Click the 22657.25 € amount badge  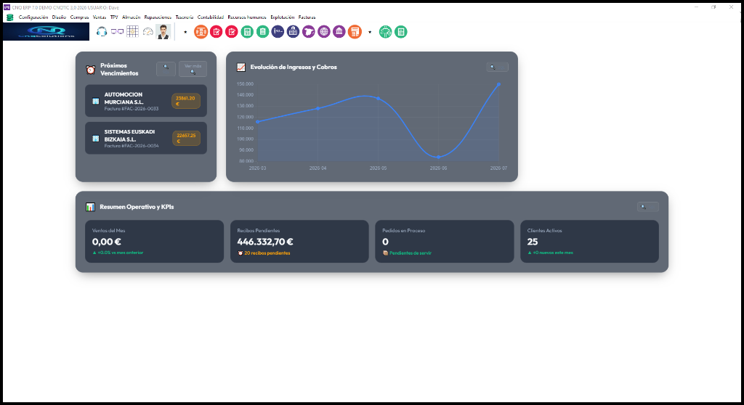point(186,139)
